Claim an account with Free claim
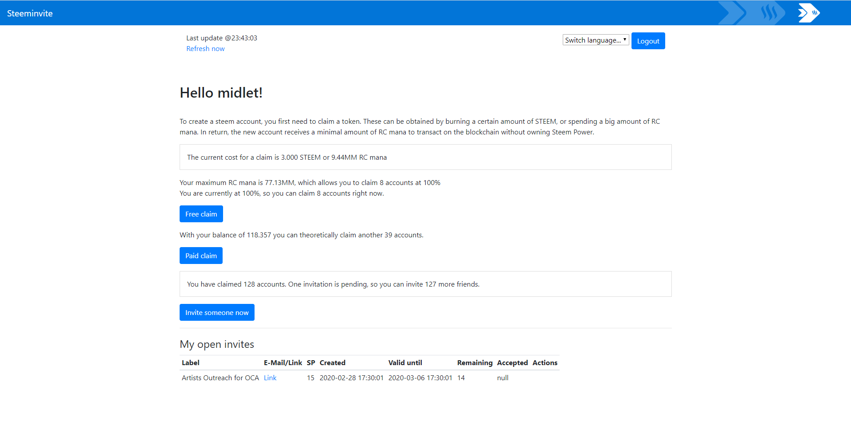The width and height of the screenshot is (851, 433). (201, 214)
